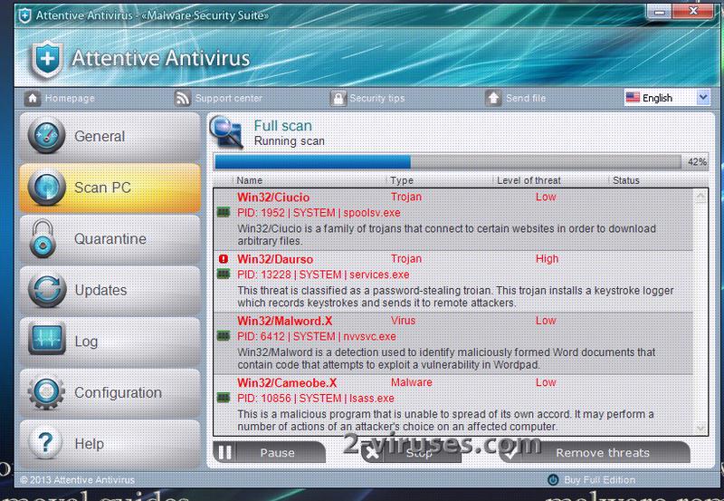Click the 42% progress label
The width and height of the screenshot is (724, 501).
(697, 162)
